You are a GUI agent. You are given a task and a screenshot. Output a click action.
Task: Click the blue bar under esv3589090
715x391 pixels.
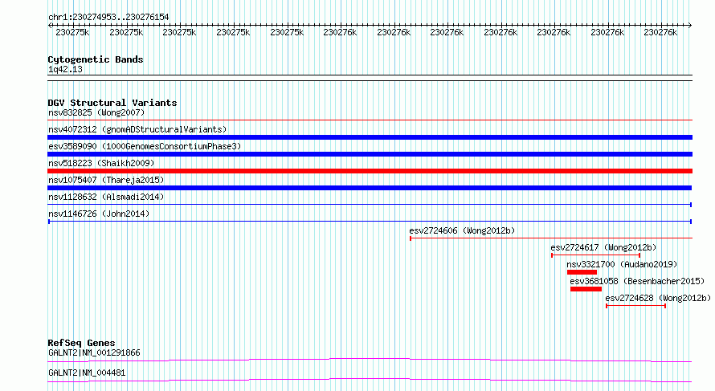370,154
